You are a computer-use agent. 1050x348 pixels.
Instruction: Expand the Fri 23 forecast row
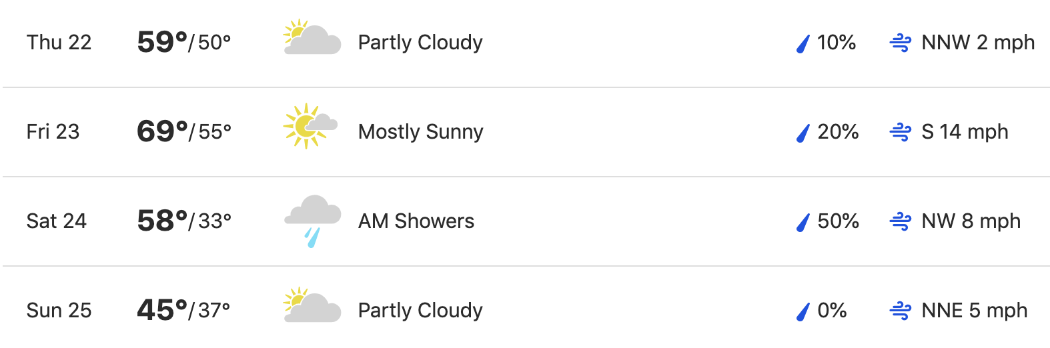click(526, 132)
